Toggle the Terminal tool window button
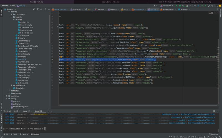This screenshot has height=138, width=222. (35, 134)
